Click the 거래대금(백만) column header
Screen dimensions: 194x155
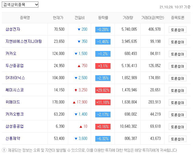click(153, 18)
